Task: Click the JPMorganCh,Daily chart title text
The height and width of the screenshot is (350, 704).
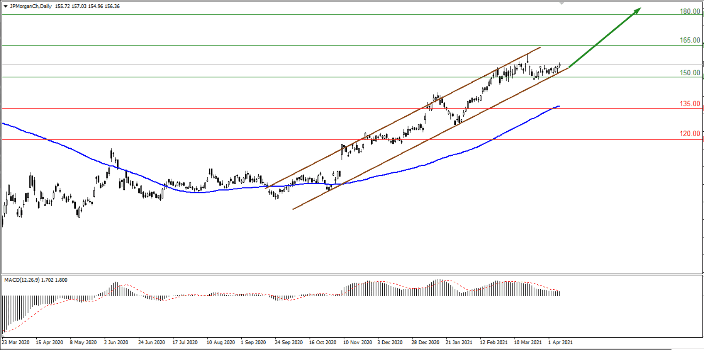Action: pyautogui.click(x=31, y=7)
